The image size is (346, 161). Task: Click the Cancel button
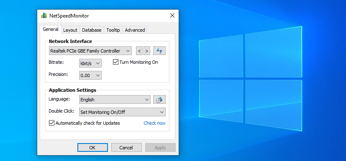tap(126, 148)
